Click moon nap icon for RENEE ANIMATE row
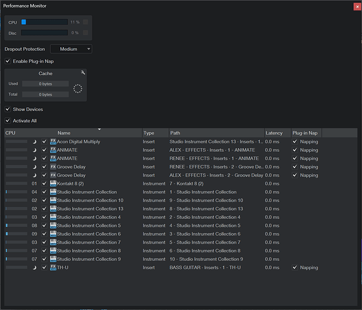The height and width of the screenshot is (310, 362). (34, 159)
